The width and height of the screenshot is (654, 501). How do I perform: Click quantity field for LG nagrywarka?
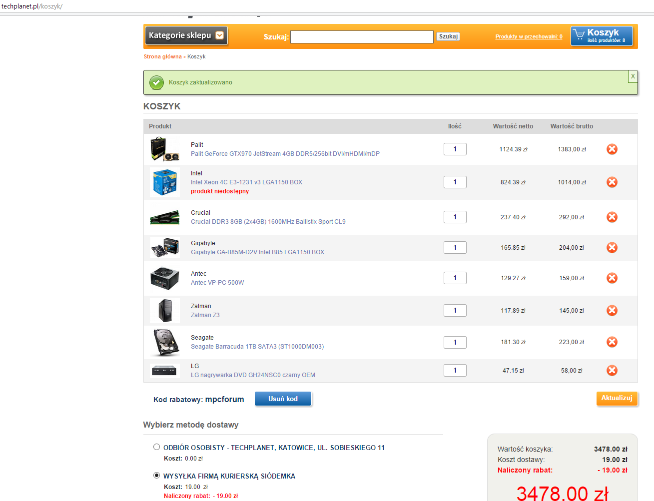coord(455,370)
